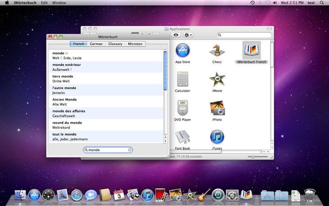329x206 pixels.
Task: Open GarageBand from the Dock
Action: tap(204, 195)
